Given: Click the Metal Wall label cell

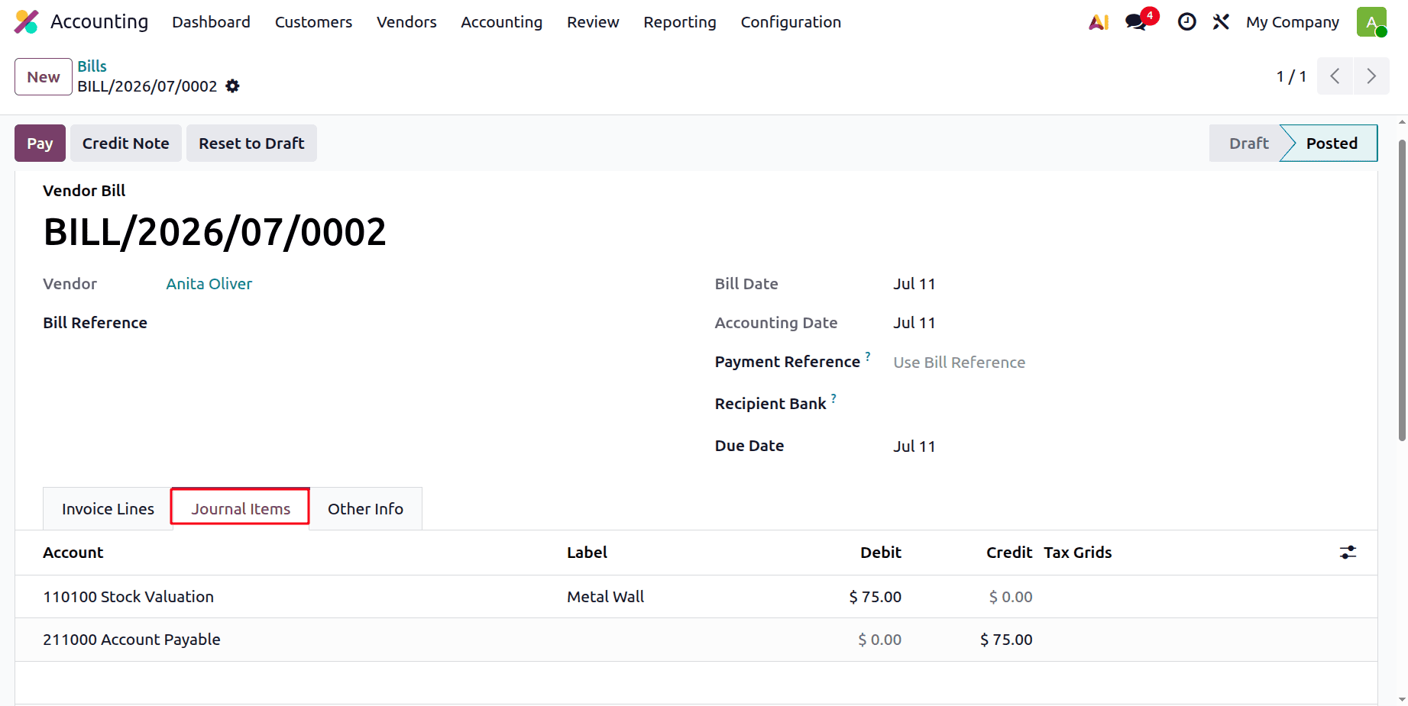Looking at the screenshot, I should point(605,597).
